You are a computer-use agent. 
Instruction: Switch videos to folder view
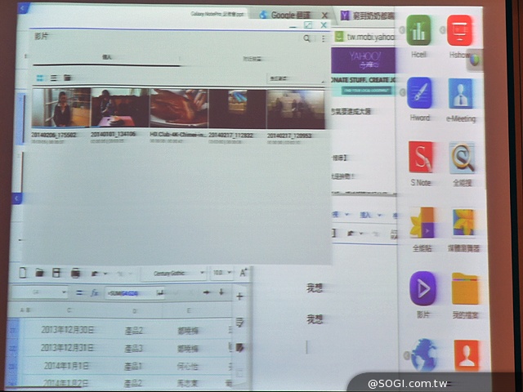pos(67,78)
